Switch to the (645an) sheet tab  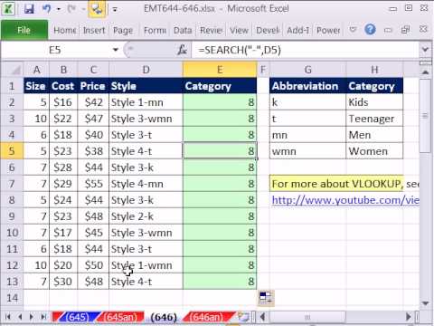click(120, 317)
